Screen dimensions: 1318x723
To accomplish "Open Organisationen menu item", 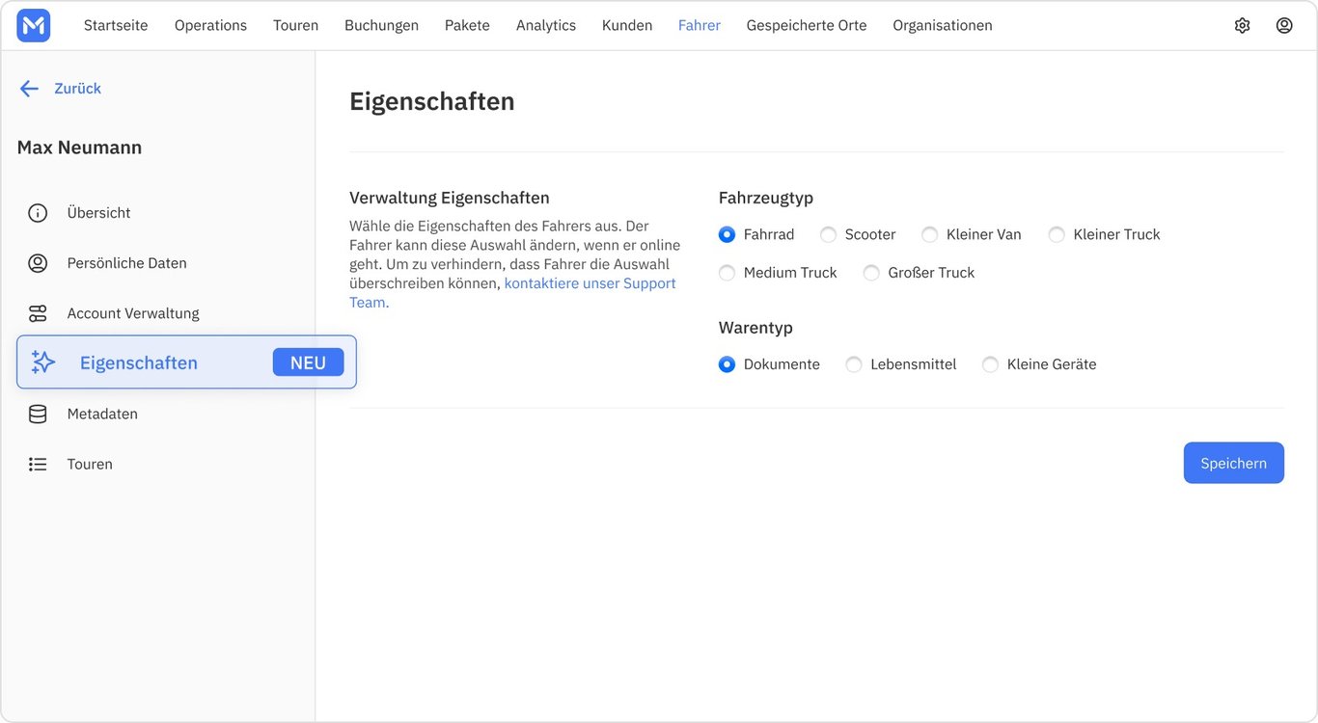I will tap(943, 26).
